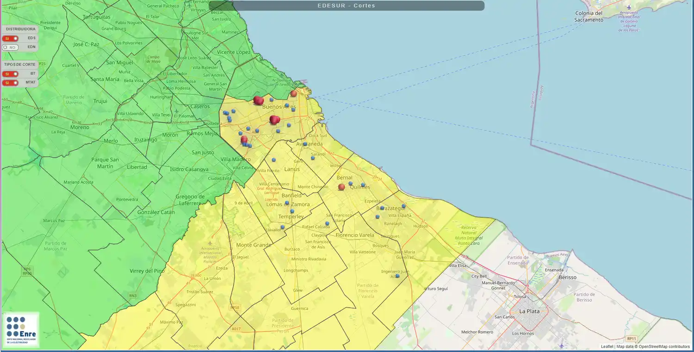Open the Leaflet attribution link
The height and width of the screenshot is (352, 694).
607,346
